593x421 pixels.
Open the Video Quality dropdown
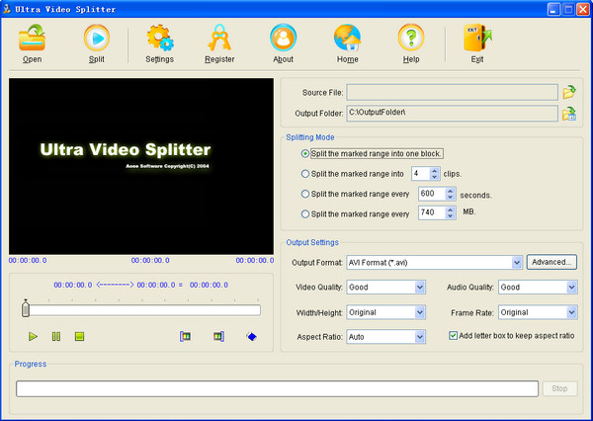tap(420, 288)
